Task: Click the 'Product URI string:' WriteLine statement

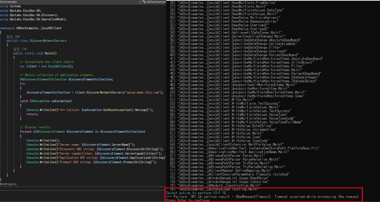Action: pyautogui.click(x=92, y=162)
